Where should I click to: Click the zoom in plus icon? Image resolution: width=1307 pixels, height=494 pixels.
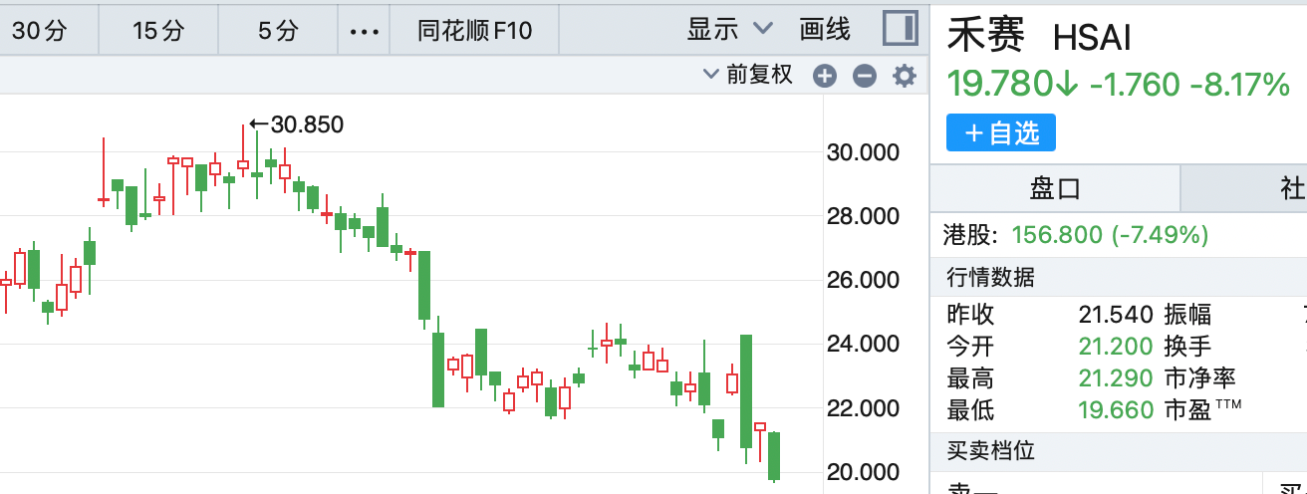pos(825,76)
